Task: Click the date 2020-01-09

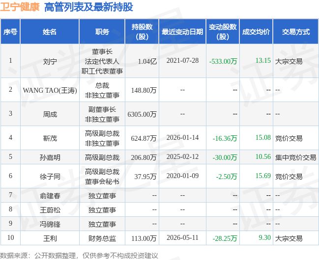Action: (x=182, y=176)
